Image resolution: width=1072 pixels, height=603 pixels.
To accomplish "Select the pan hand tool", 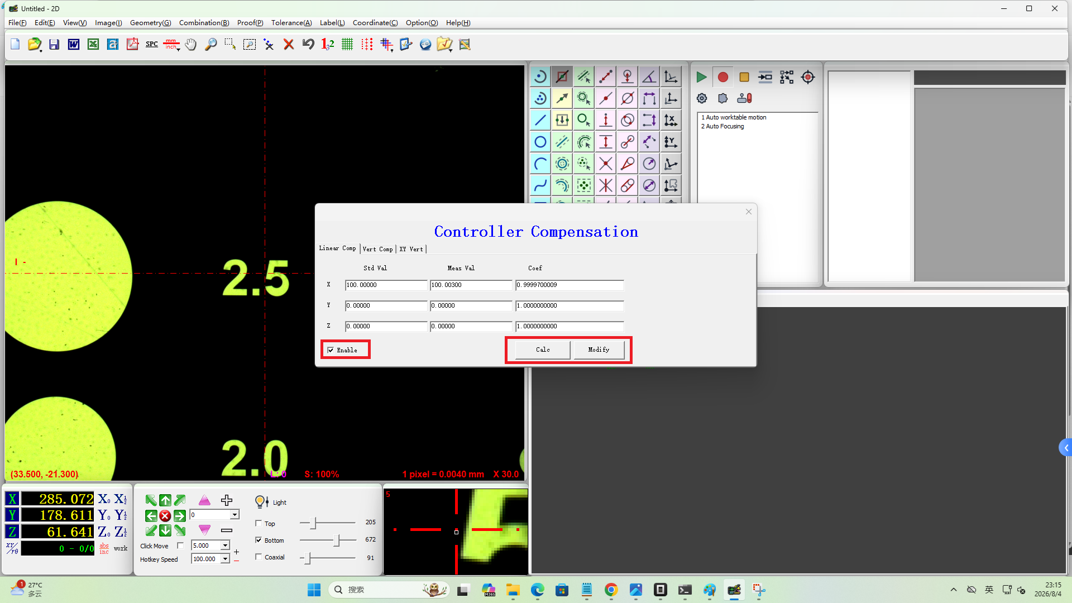I will point(191,44).
